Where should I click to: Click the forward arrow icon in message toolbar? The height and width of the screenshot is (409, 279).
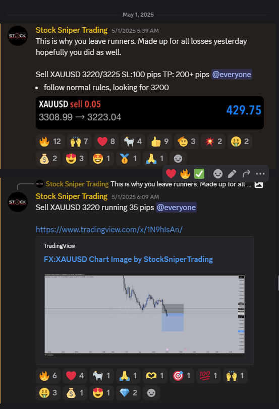click(246, 174)
